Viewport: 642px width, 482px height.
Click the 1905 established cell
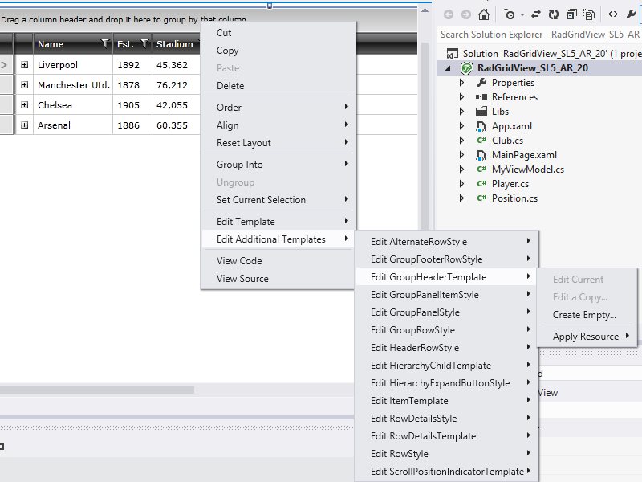132,105
